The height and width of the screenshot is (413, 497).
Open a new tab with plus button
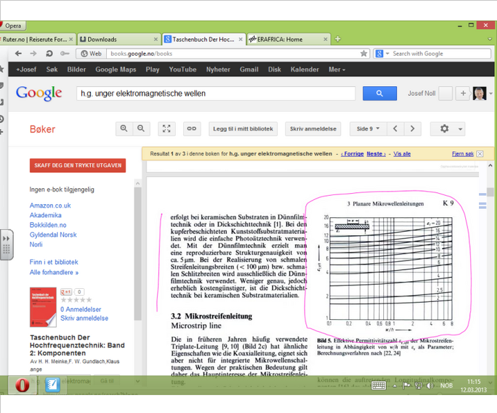338,39
